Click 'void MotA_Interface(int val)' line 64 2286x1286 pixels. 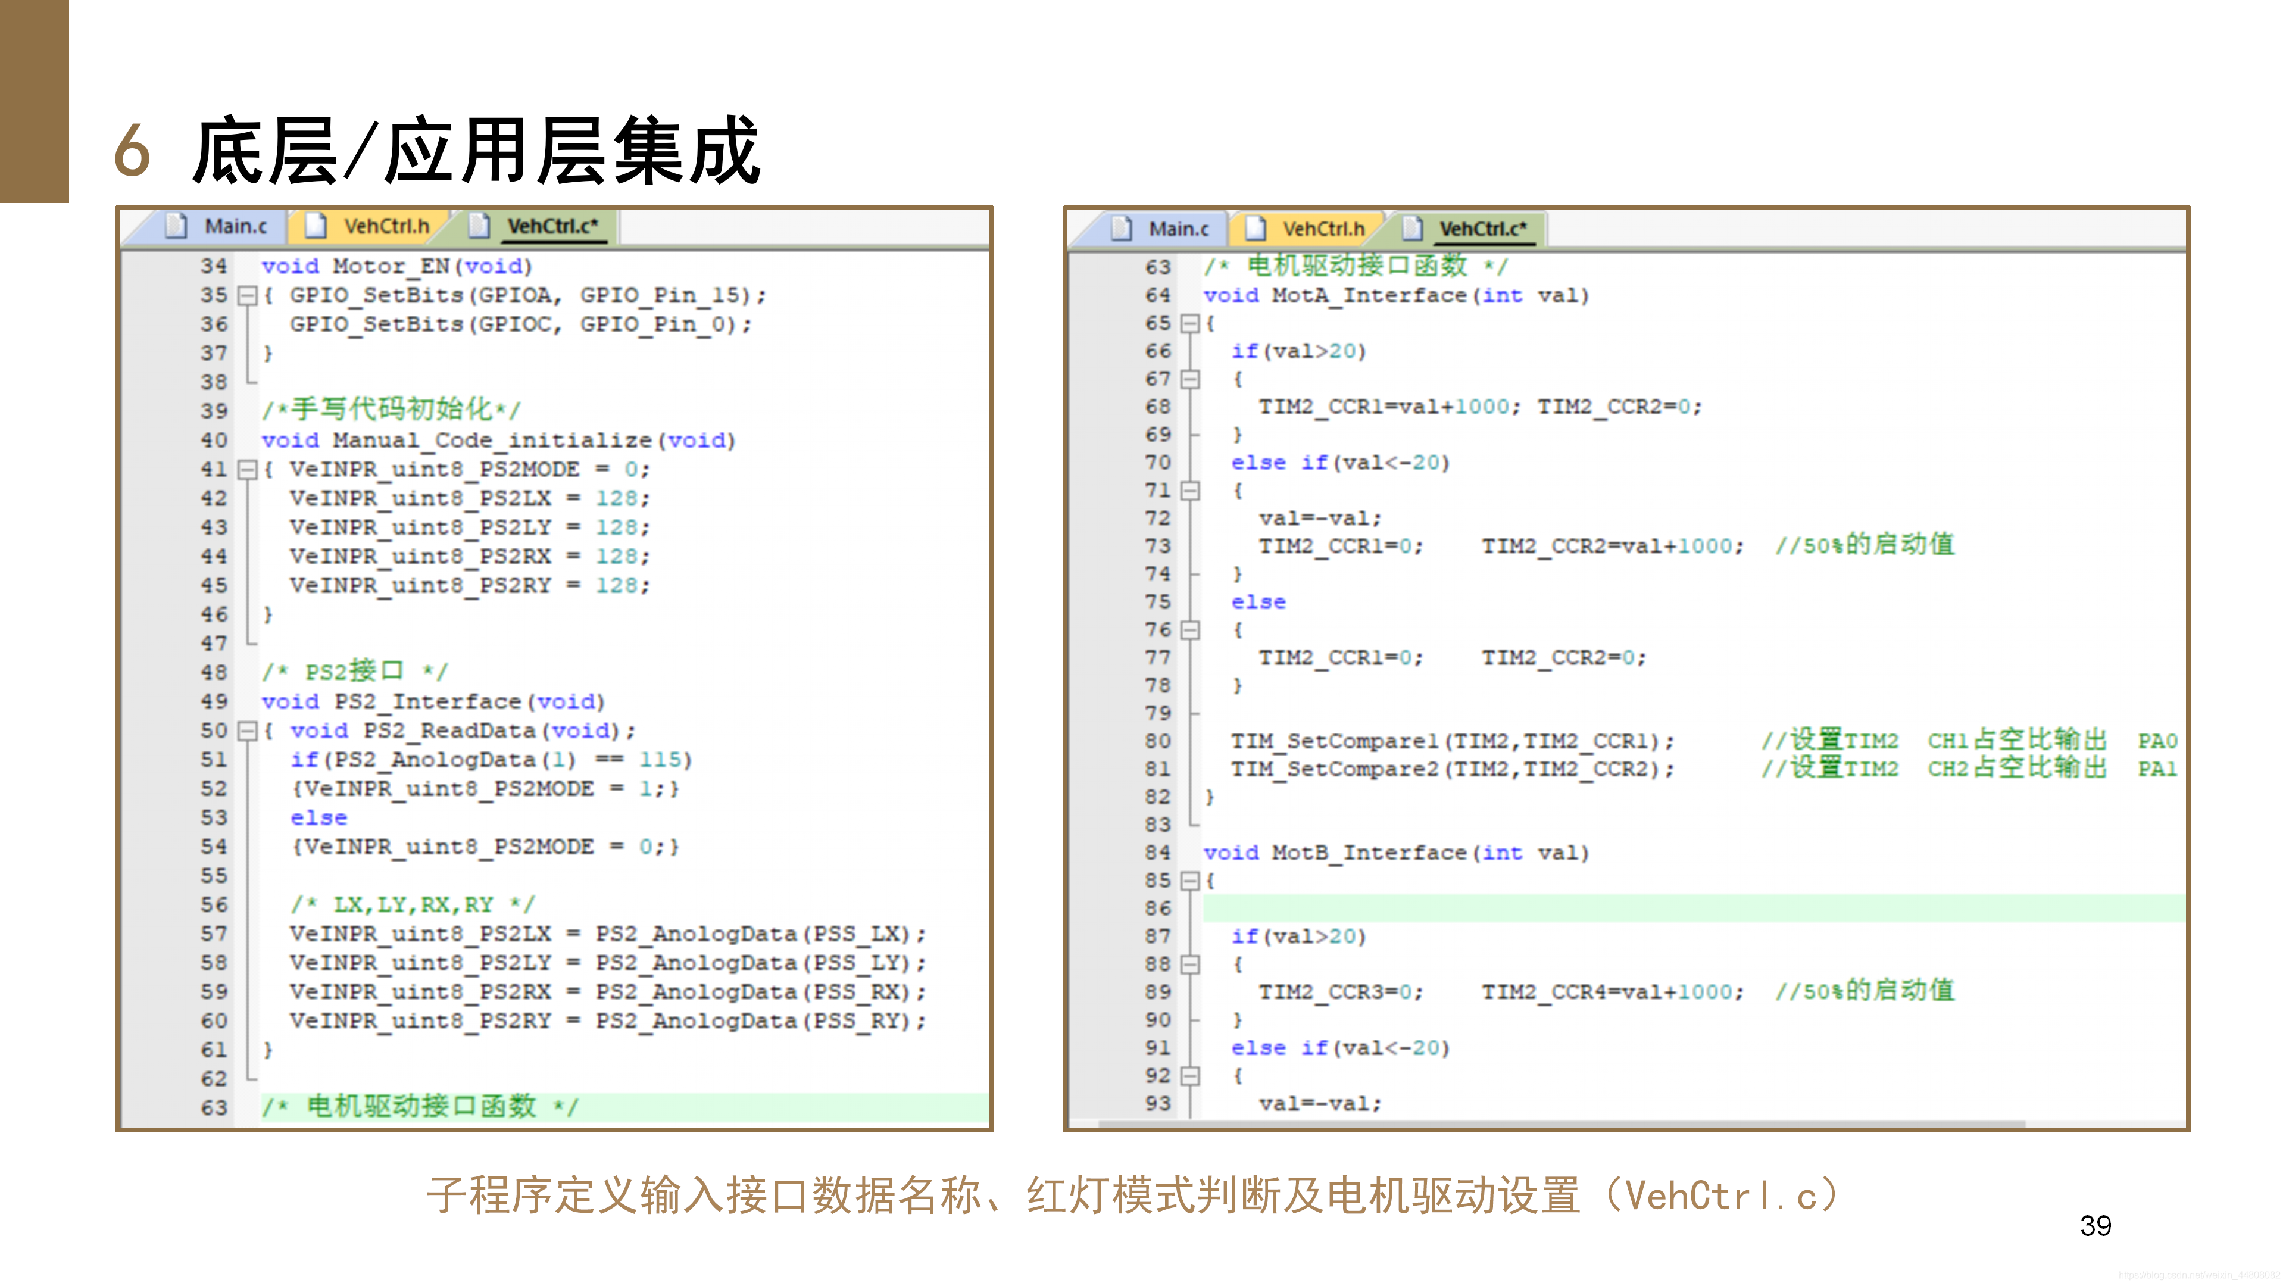click(1396, 295)
